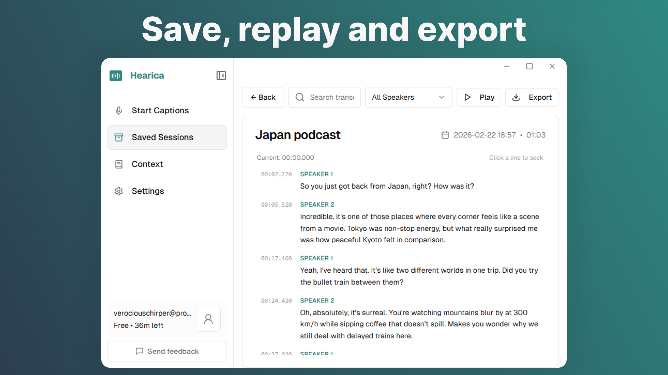This screenshot has height=375, width=668.
Task: Click the export download arrow icon
Action: 516,97
